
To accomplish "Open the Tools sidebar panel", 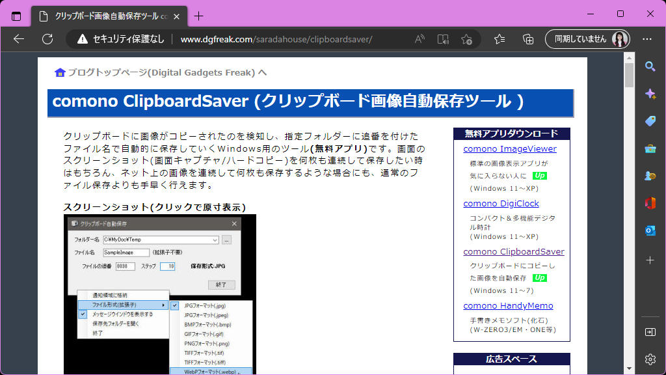I will [x=650, y=148].
